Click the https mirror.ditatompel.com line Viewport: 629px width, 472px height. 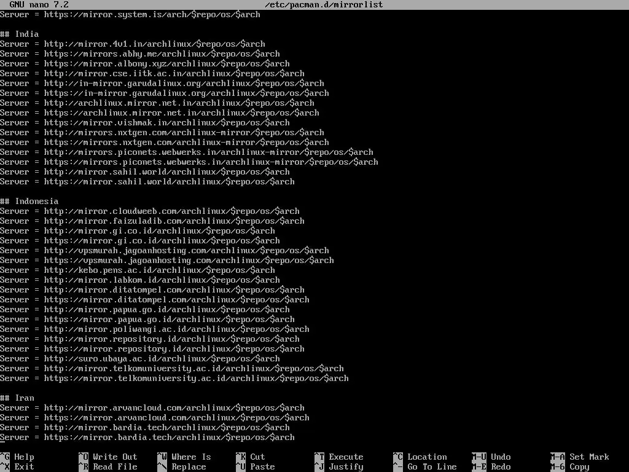tap(154, 299)
